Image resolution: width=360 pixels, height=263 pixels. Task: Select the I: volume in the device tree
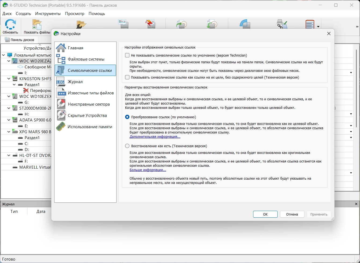(x=26, y=73)
